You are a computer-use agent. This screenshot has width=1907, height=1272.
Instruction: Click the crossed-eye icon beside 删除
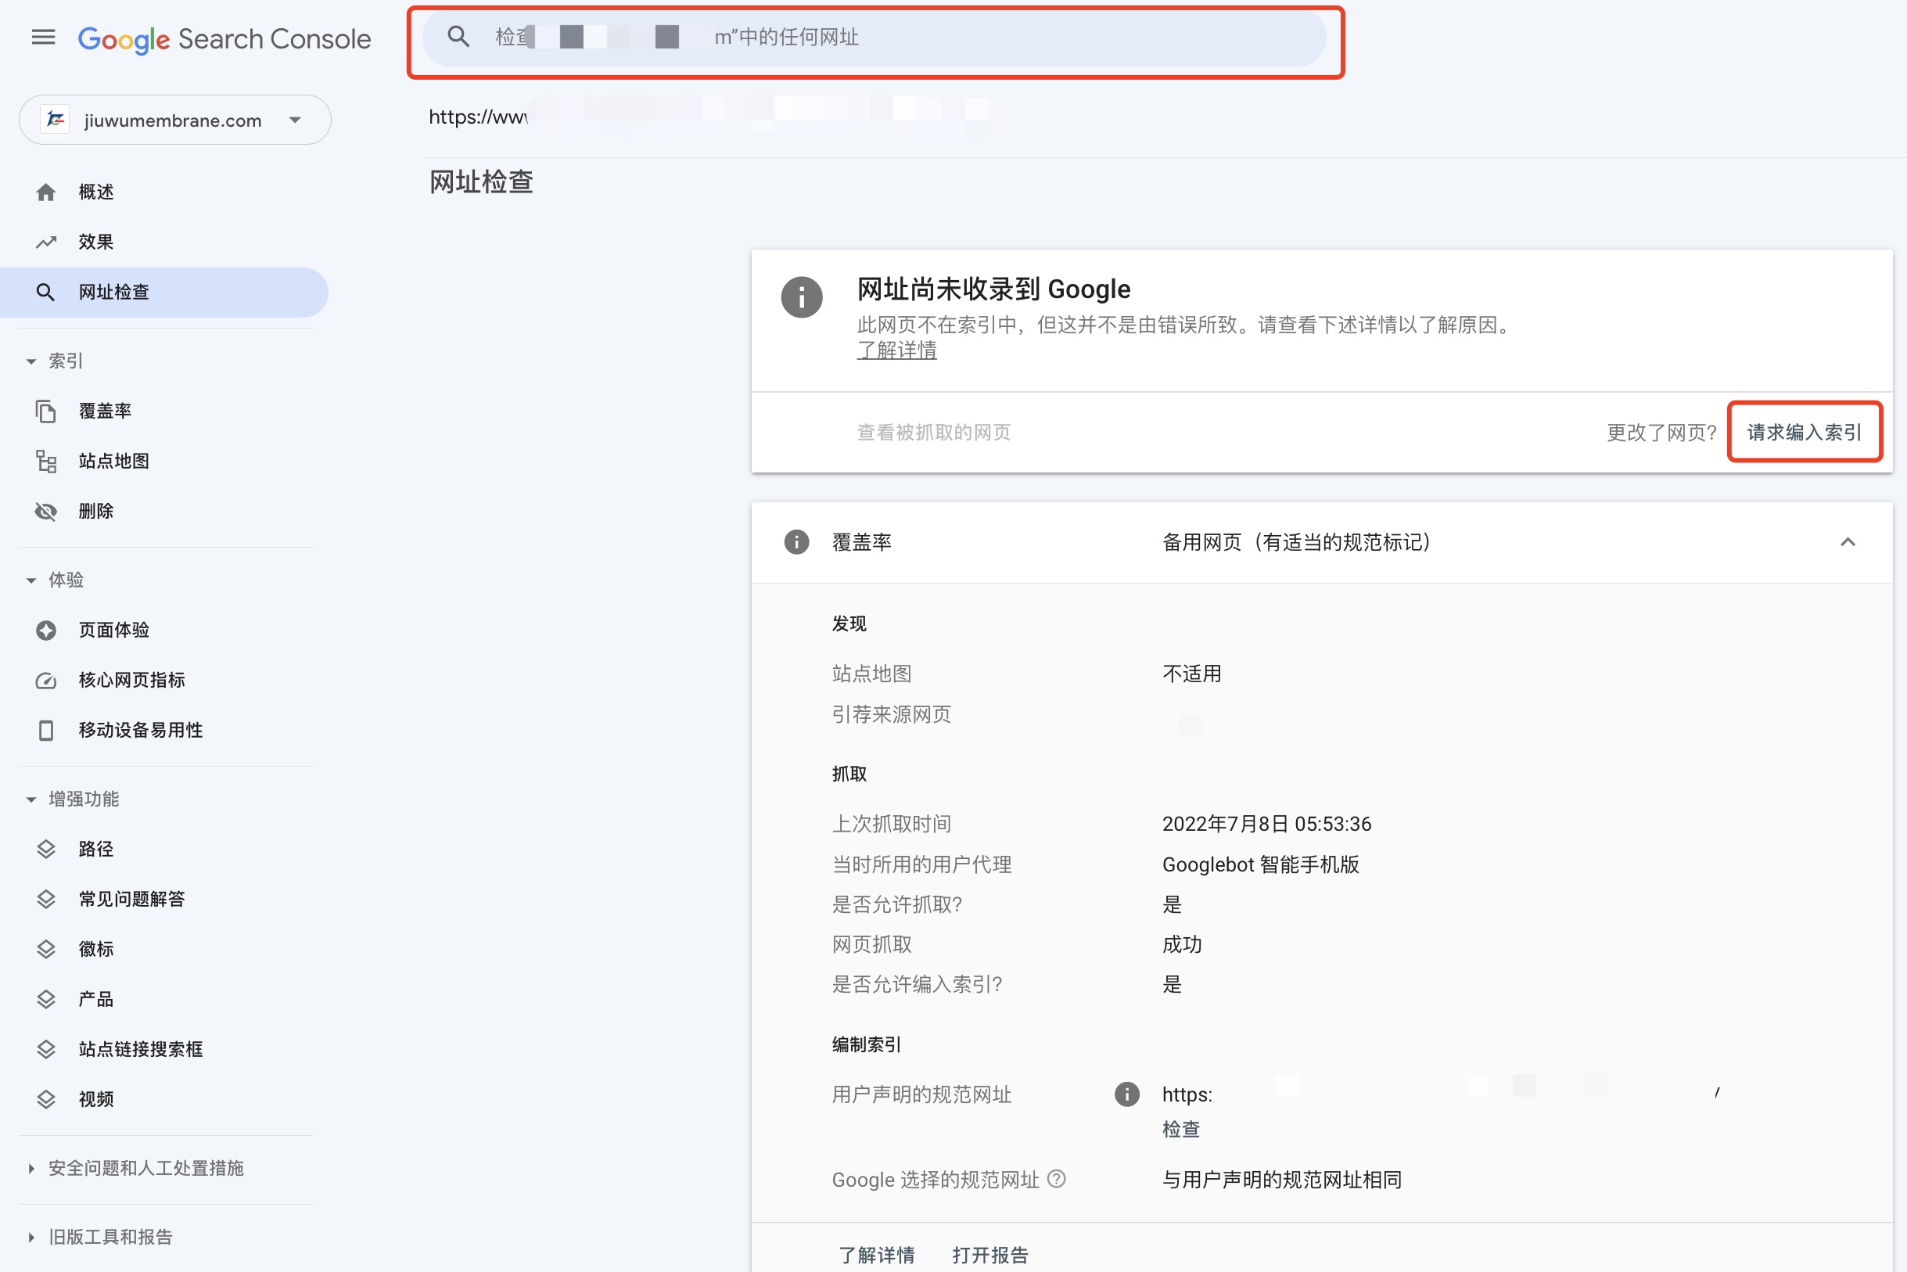[45, 512]
